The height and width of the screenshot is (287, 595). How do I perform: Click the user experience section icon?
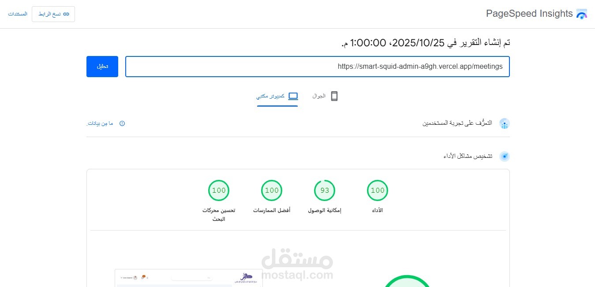click(x=505, y=123)
